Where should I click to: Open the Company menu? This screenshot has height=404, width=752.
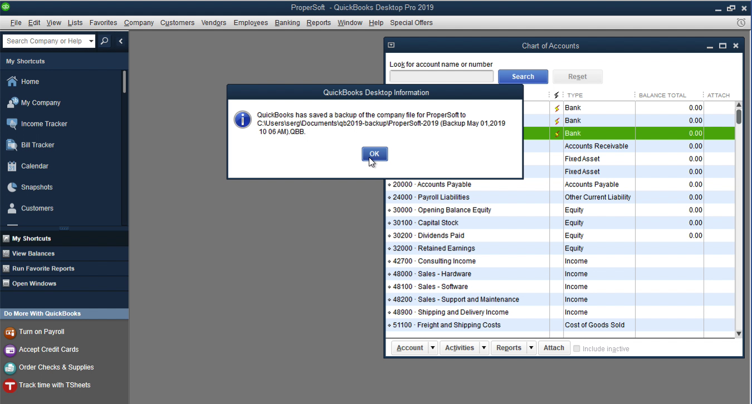pos(139,23)
